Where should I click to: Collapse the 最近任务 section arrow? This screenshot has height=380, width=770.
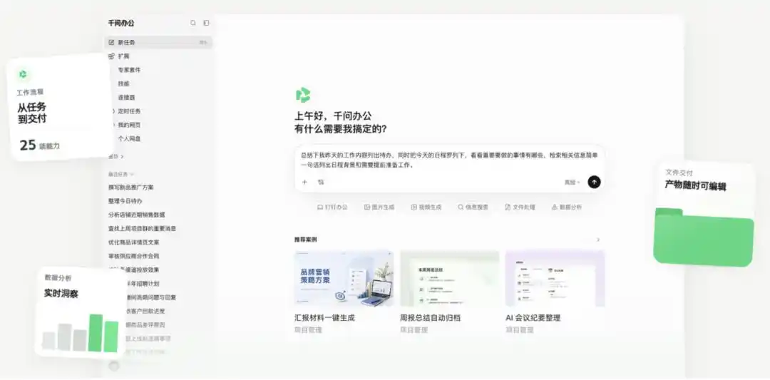(x=132, y=174)
